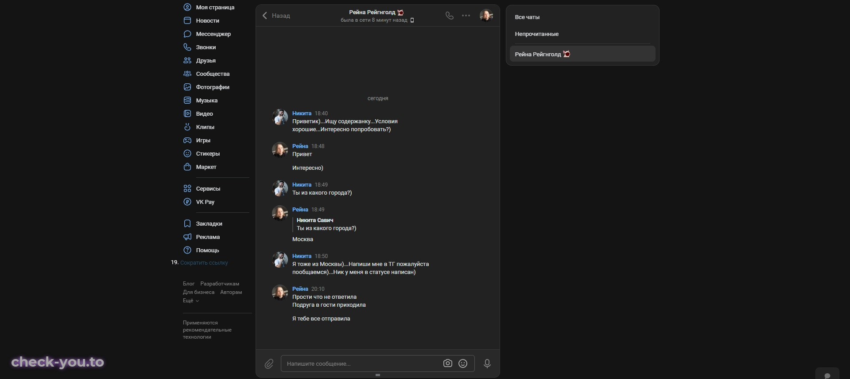Open the Друзья friends icon
Viewport: 850px width, 379px height.
coord(187,60)
